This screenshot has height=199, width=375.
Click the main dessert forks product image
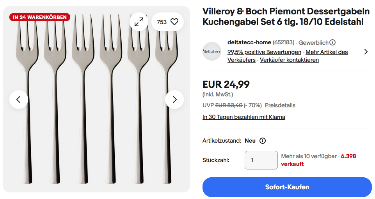coord(96,117)
